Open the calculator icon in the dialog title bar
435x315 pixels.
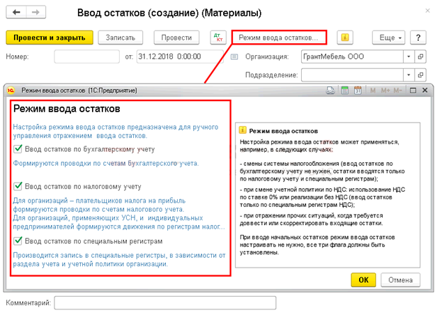click(344, 91)
